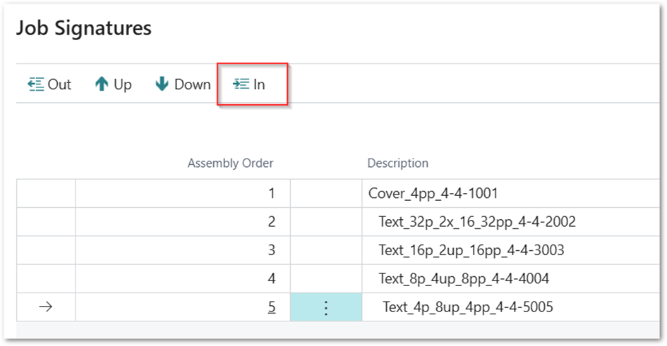Select Text_32p_2x_16_32pp_4-4-2002 row
The height and width of the screenshot is (346, 667).
(x=476, y=222)
